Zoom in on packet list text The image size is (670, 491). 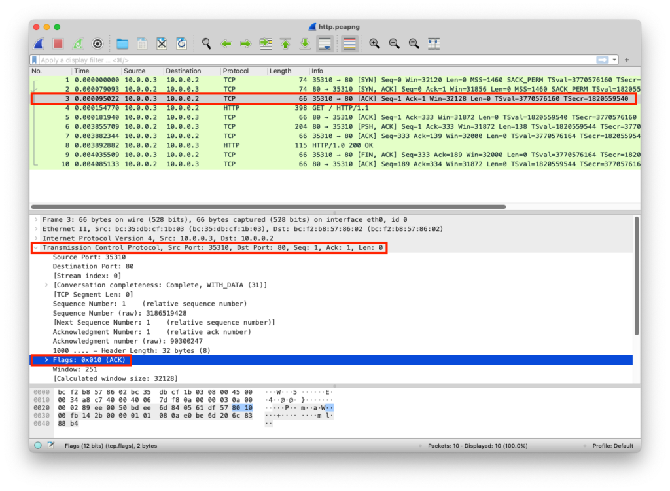point(374,44)
